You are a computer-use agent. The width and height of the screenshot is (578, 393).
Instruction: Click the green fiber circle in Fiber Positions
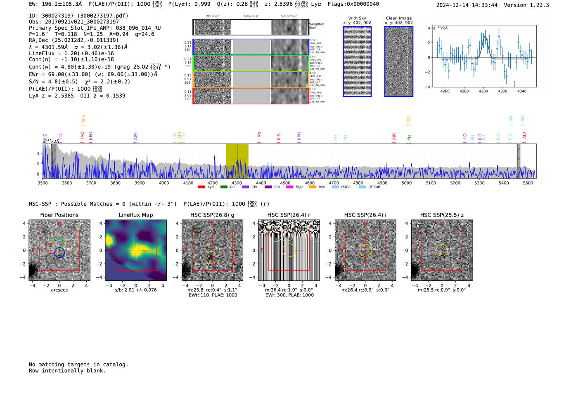pyautogui.click(x=59, y=243)
